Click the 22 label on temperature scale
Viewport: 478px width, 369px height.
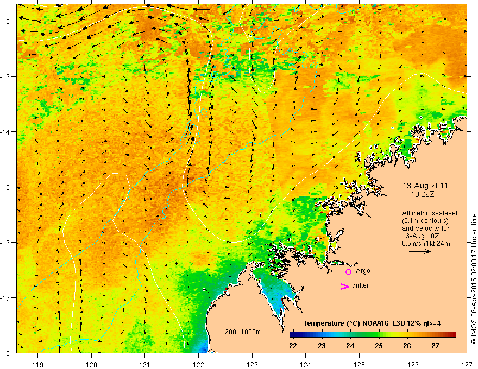[x=293, y=346]
